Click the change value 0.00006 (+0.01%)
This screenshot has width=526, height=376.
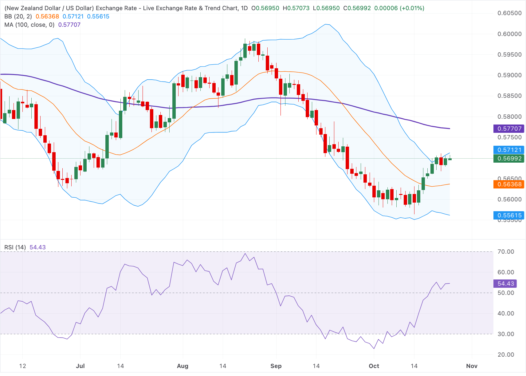399,8
